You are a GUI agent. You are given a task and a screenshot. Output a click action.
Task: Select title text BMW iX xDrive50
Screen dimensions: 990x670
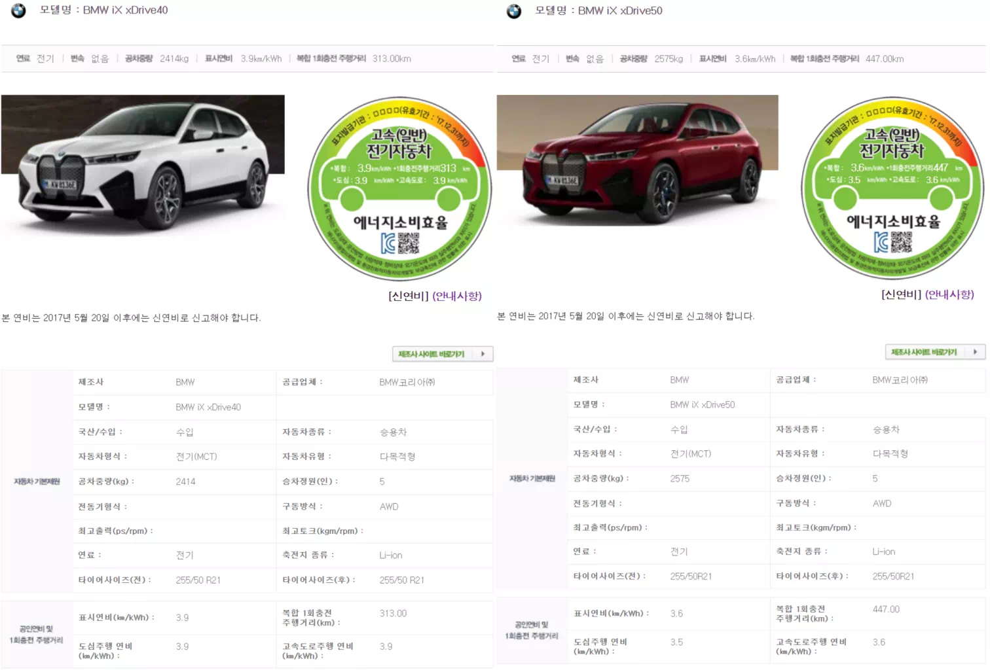point(620,11)
